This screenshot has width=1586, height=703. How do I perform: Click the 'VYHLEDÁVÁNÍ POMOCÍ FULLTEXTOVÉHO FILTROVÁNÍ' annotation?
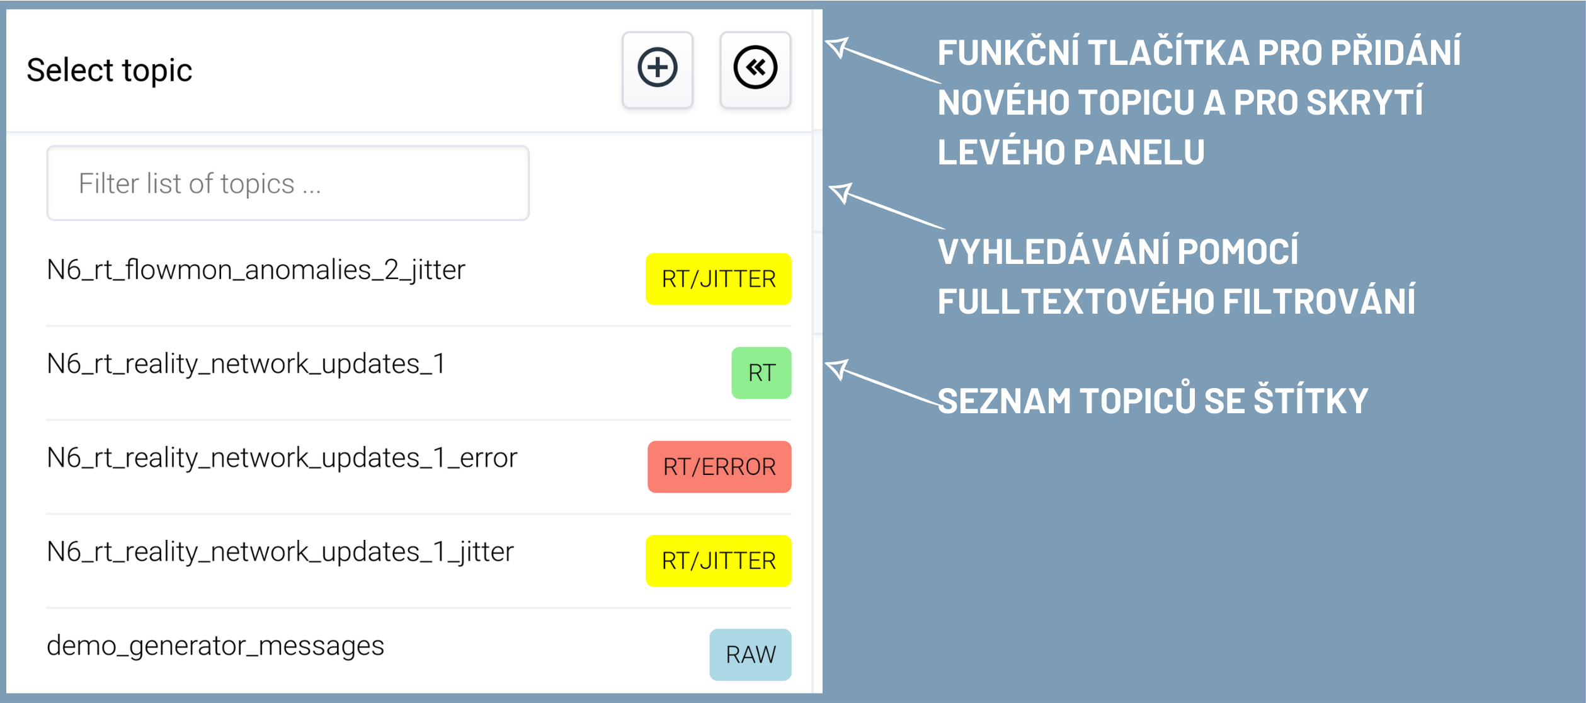coord(1176,276)
